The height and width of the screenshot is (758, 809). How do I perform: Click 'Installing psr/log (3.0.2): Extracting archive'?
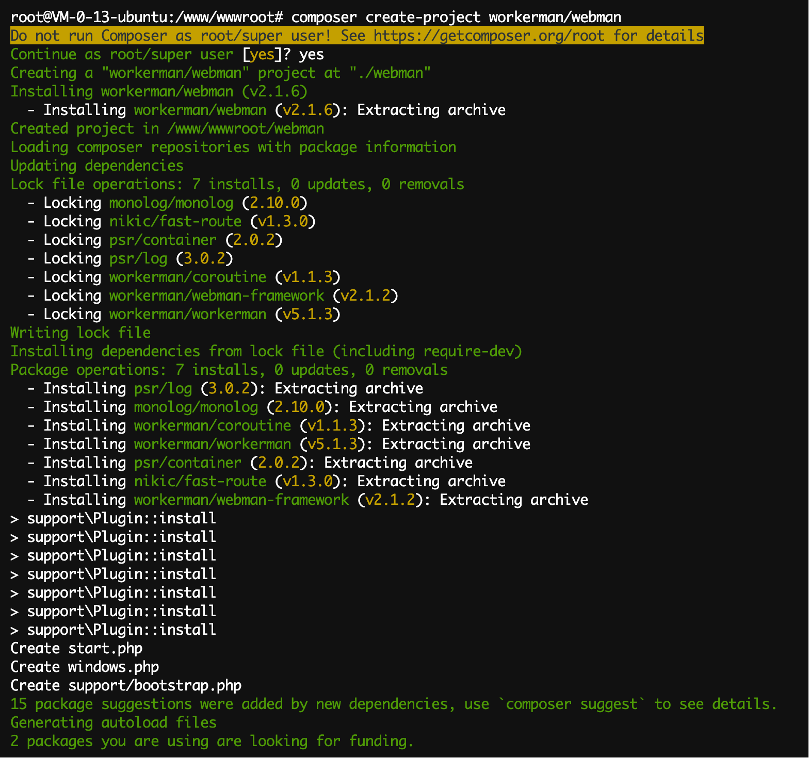tap(225, 389)
